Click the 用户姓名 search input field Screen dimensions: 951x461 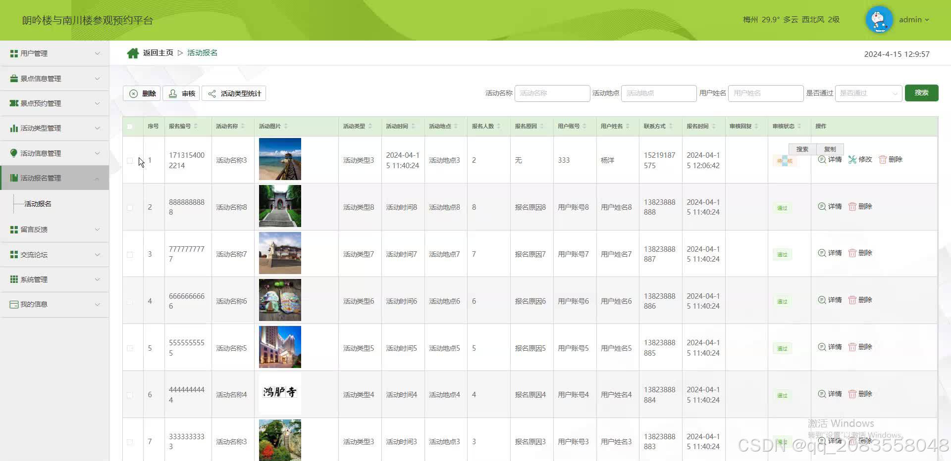pyautogui.click(x=766, y=93)
